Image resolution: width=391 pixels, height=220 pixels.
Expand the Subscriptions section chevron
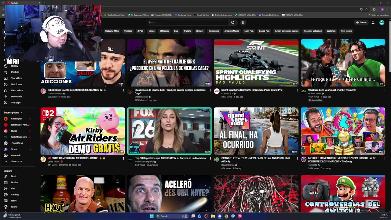point(21,113)
